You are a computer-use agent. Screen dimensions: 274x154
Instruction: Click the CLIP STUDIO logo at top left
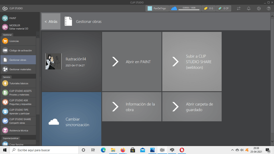5,8
